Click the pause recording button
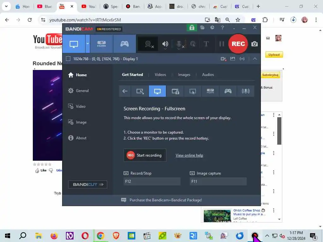The height and width of the screenshot is (242, 323). point(222,44)
